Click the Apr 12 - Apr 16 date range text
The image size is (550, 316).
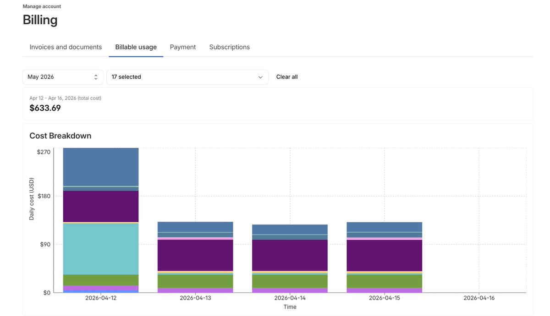click(65, 98)
